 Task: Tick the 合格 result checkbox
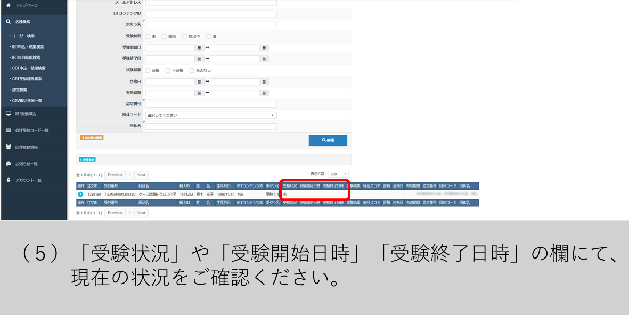(x=148, y=71)
